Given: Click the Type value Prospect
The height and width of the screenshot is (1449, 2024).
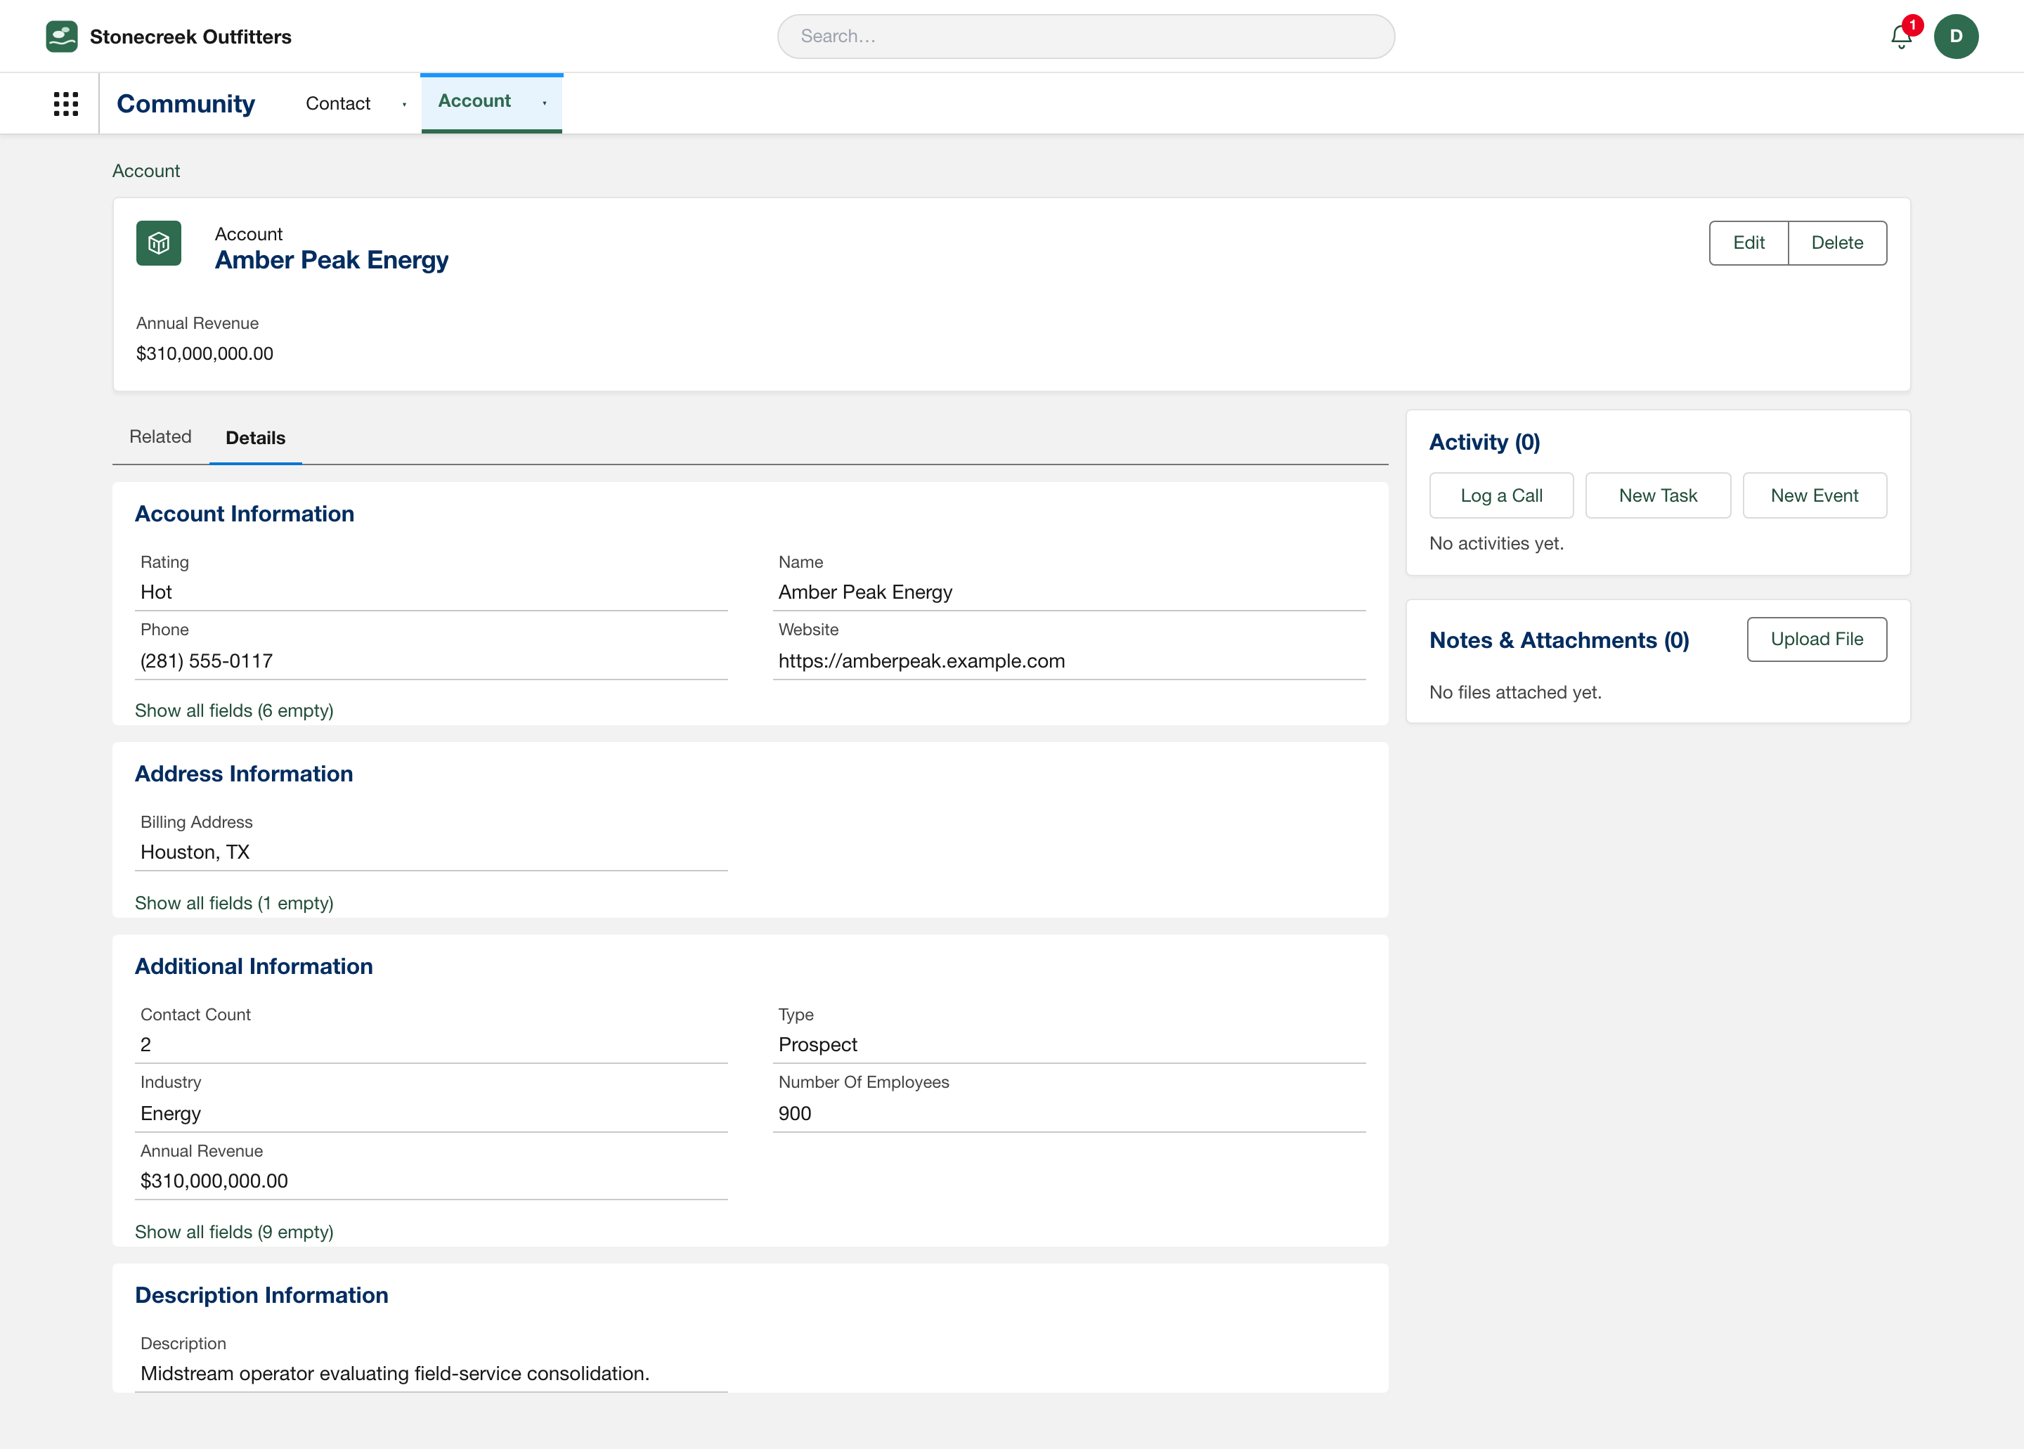Looking at the screenshot, I should pyautogui.click(x=817, y=1045).
